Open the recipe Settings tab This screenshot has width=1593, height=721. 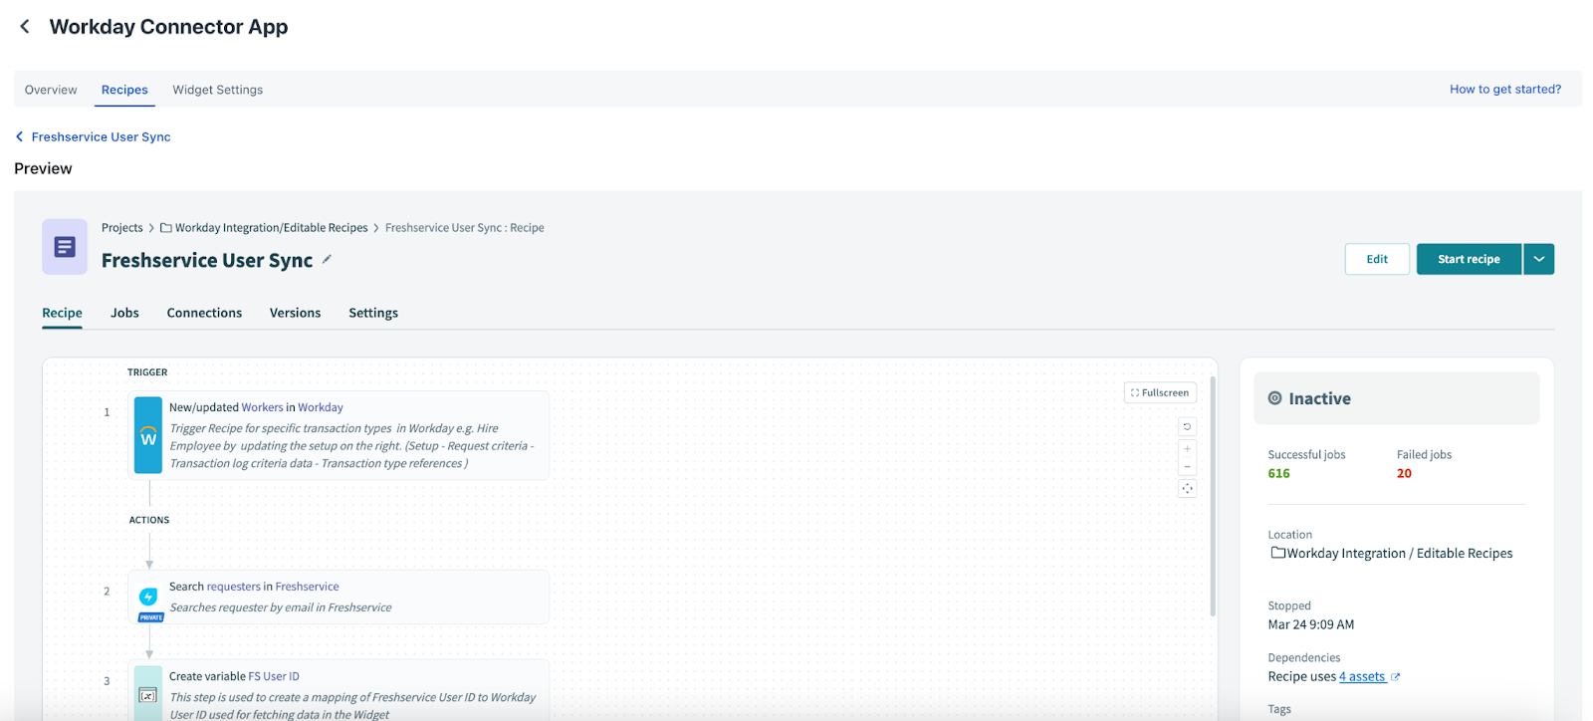[373, 313]
